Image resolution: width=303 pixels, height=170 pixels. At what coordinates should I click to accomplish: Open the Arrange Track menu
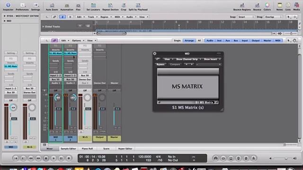[x=92, y=17]
